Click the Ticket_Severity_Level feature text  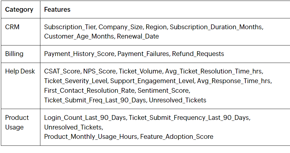[x=76, y=81]
